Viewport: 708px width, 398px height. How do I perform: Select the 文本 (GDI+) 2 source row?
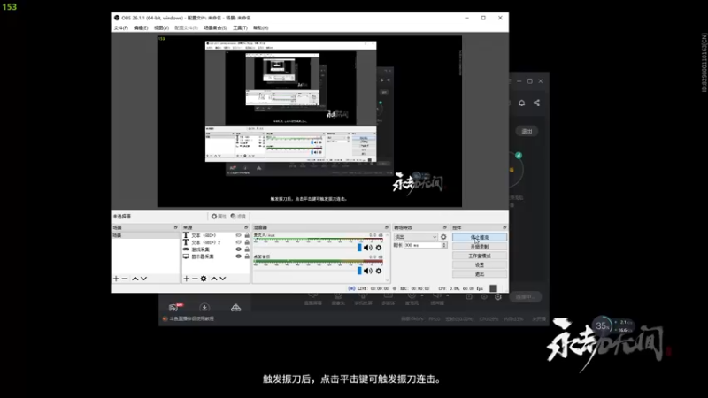(216, 242)
